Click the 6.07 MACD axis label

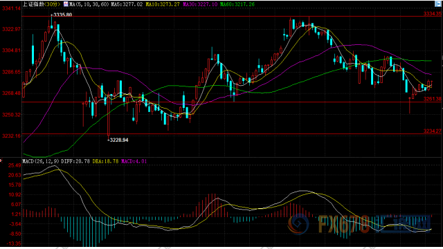[x=15, y=205]
